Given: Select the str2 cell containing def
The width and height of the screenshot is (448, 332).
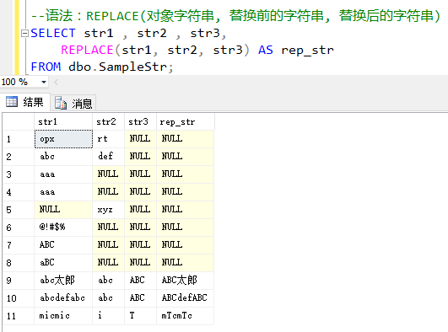Looking at the screenshot, I should pos(108,157).
